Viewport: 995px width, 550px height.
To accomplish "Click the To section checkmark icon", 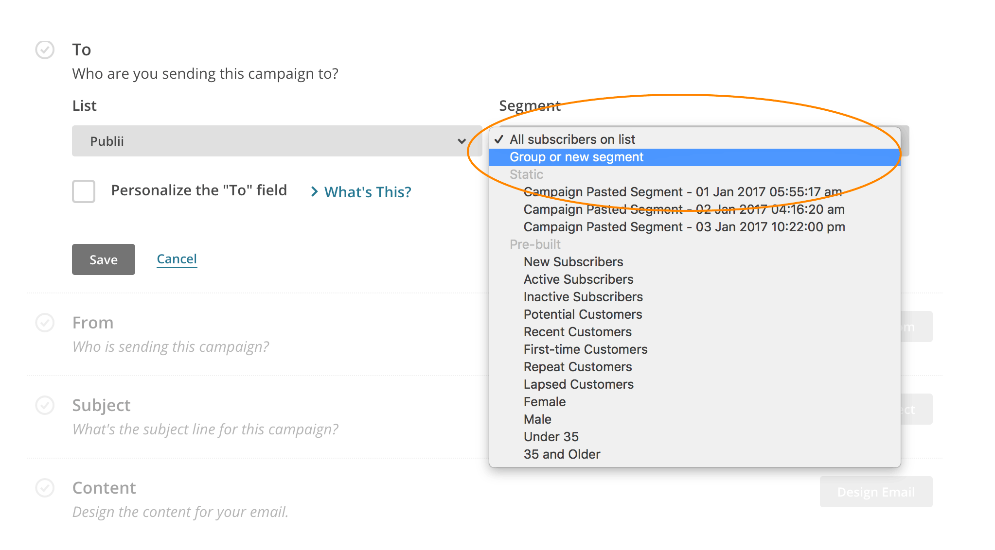I will coord(45,50).
